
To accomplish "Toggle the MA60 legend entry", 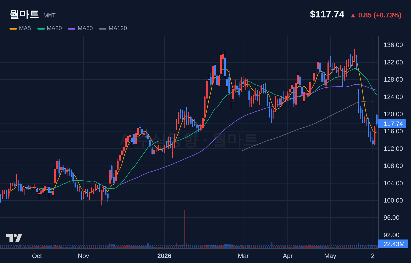I will click(80, 28).
